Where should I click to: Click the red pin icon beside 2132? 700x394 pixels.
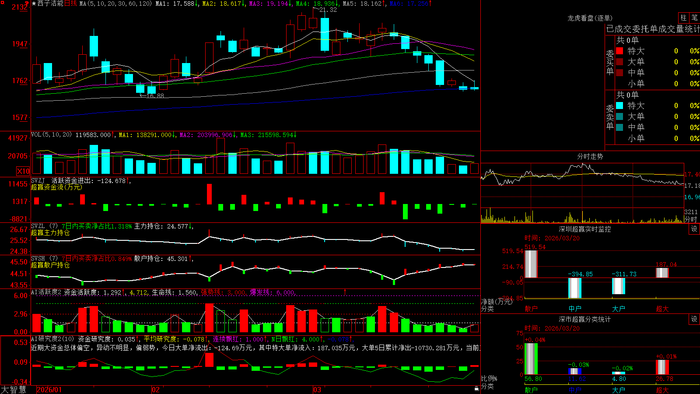(x=27, y=4)
